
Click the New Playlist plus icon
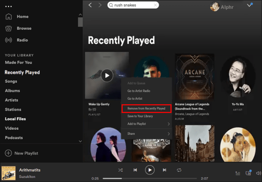(x=8, y=153)
